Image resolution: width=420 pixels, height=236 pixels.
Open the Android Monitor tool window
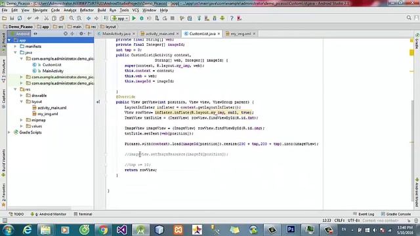48,214
